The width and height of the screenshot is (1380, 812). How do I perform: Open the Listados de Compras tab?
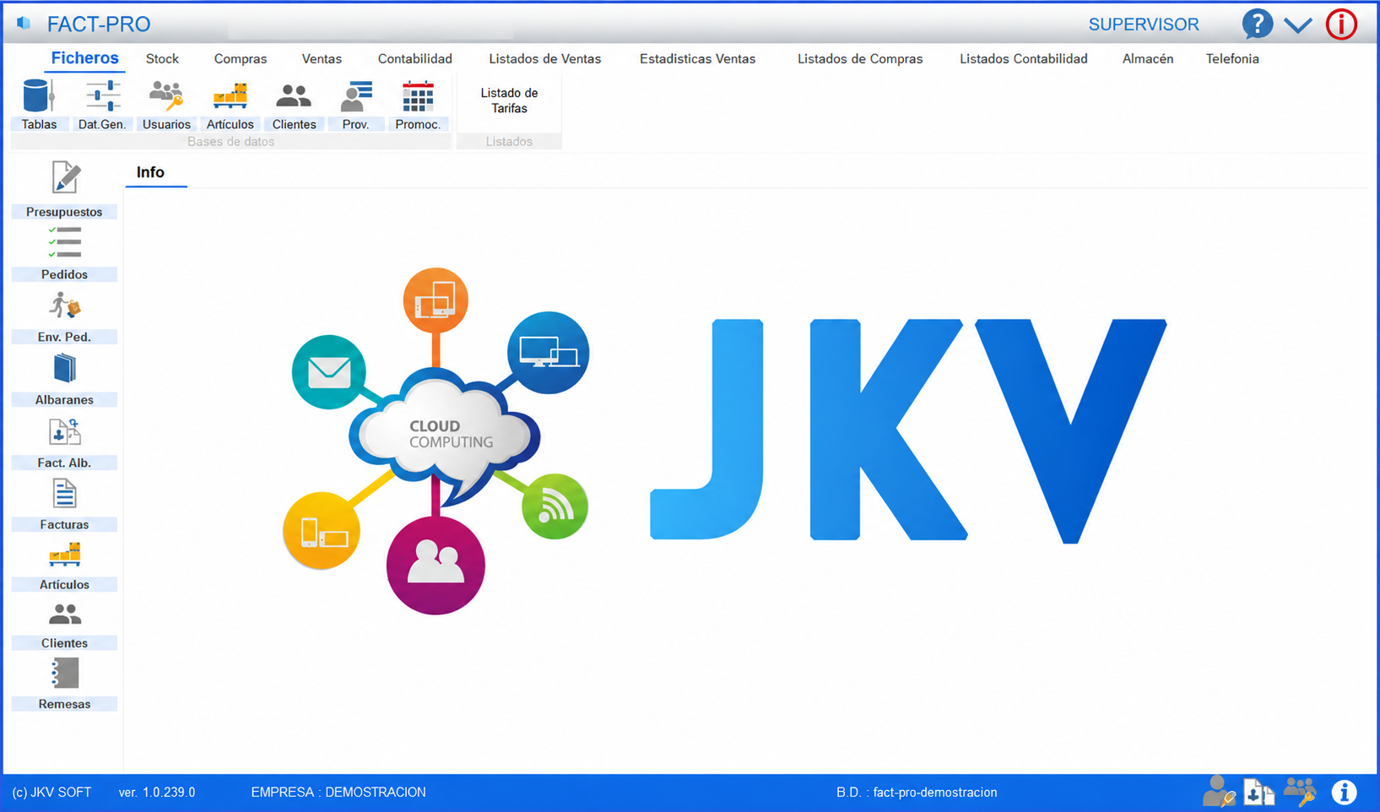click(860, 58)
